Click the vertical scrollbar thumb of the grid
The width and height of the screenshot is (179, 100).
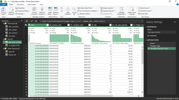pos(142,56)
